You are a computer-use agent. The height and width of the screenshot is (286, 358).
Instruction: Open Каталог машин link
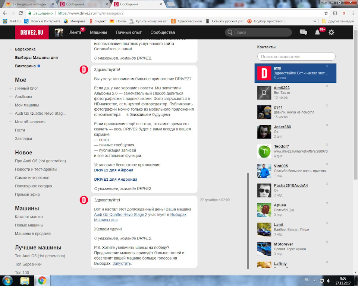coord(29,217)
